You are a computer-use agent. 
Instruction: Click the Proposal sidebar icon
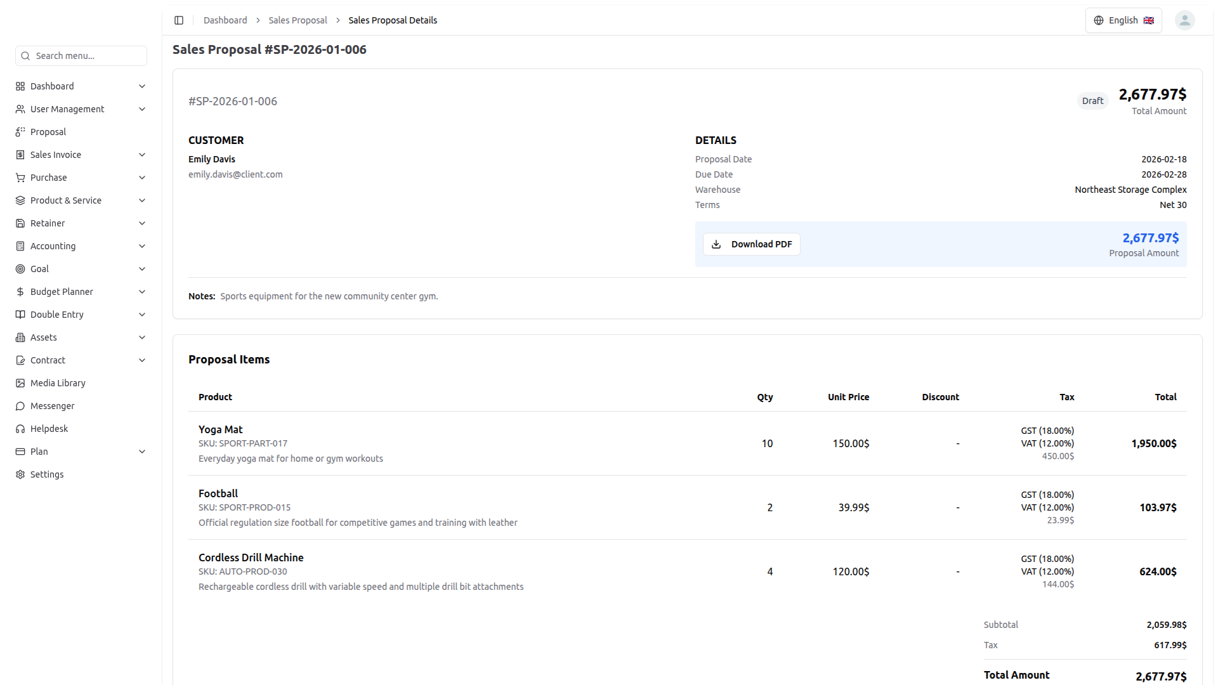tap(20, 132)
